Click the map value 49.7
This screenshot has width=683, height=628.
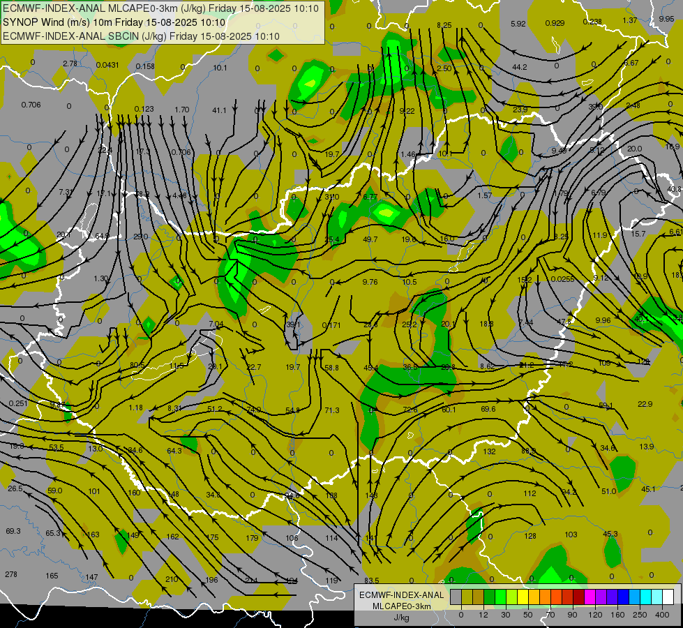[370, 239]
